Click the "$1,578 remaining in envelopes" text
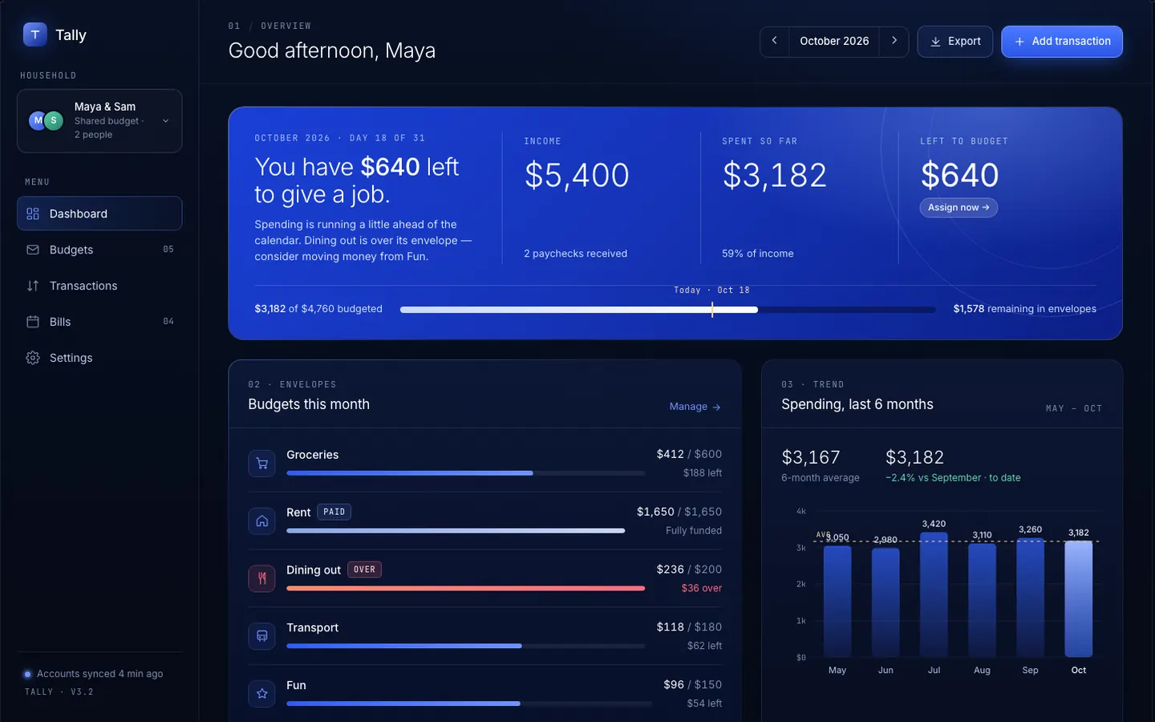The height and width of the screenshot is (722, 1155). tap(1025, 309)
